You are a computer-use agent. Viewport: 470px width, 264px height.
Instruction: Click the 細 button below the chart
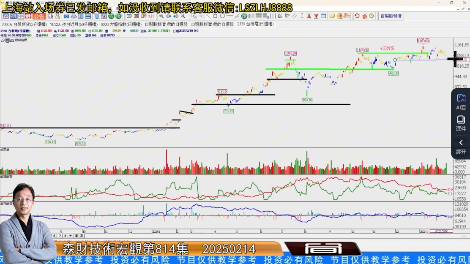[76, 236]
